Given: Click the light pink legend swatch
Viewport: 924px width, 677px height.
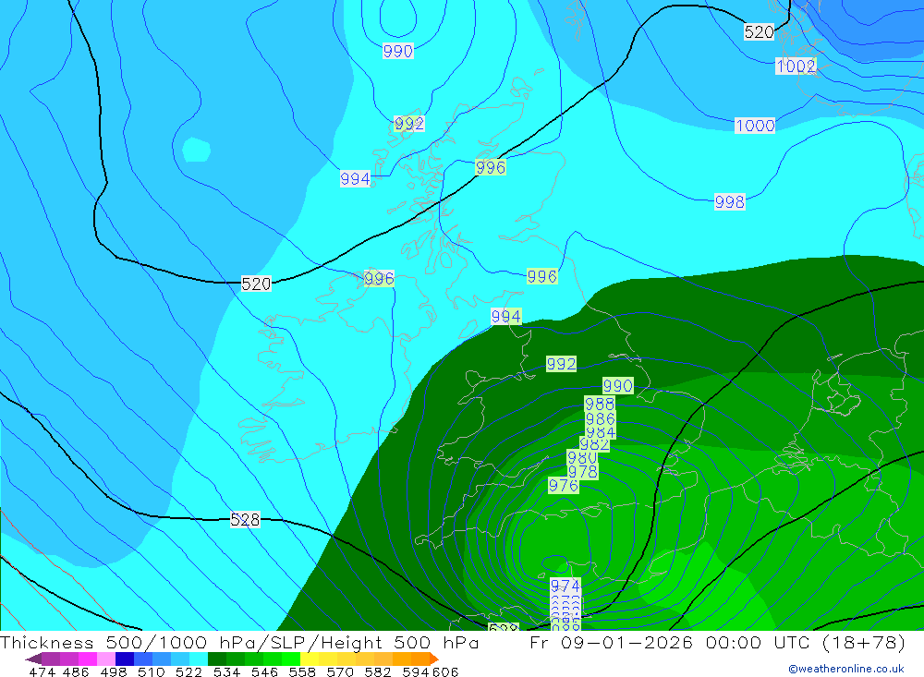Looking at the screenshot, I should pos(104,659).
